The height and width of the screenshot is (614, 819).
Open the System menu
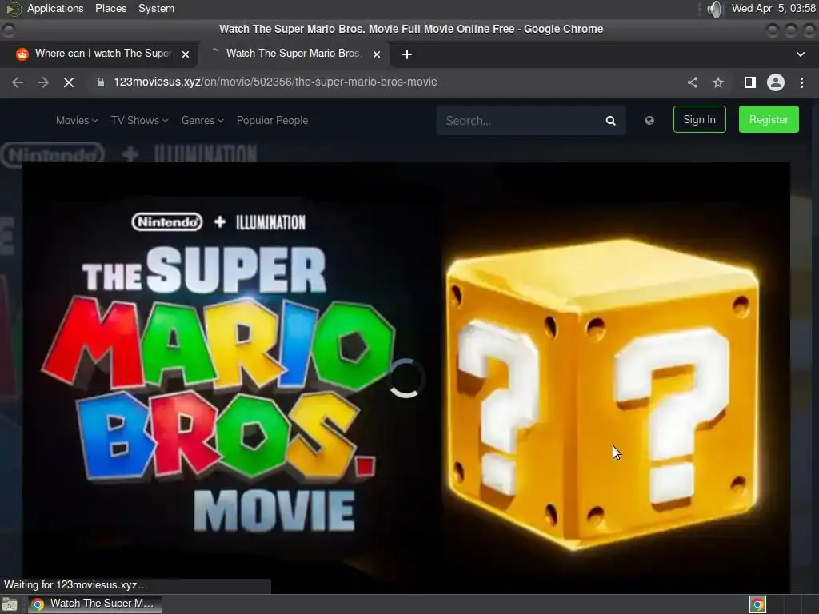[x=156, y=8]
